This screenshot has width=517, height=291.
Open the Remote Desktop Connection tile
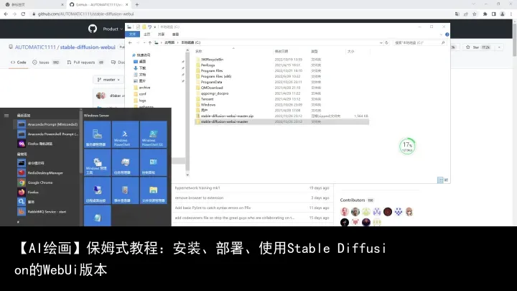click(x=97, y=190)
